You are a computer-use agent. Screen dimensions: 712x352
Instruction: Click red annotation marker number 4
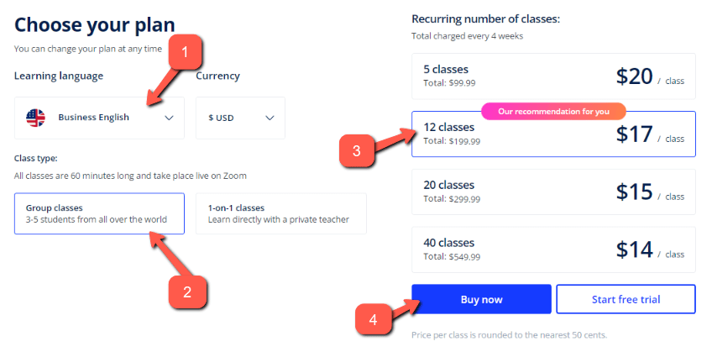pos(374,318)
